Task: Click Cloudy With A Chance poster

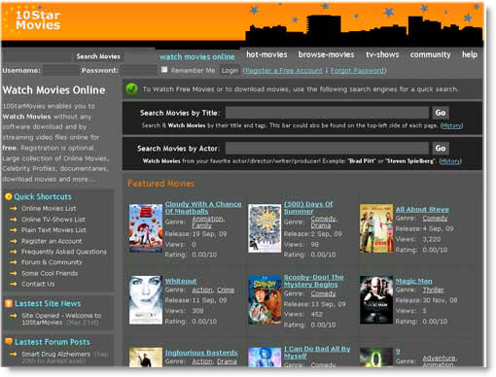Action: (146, 228)
